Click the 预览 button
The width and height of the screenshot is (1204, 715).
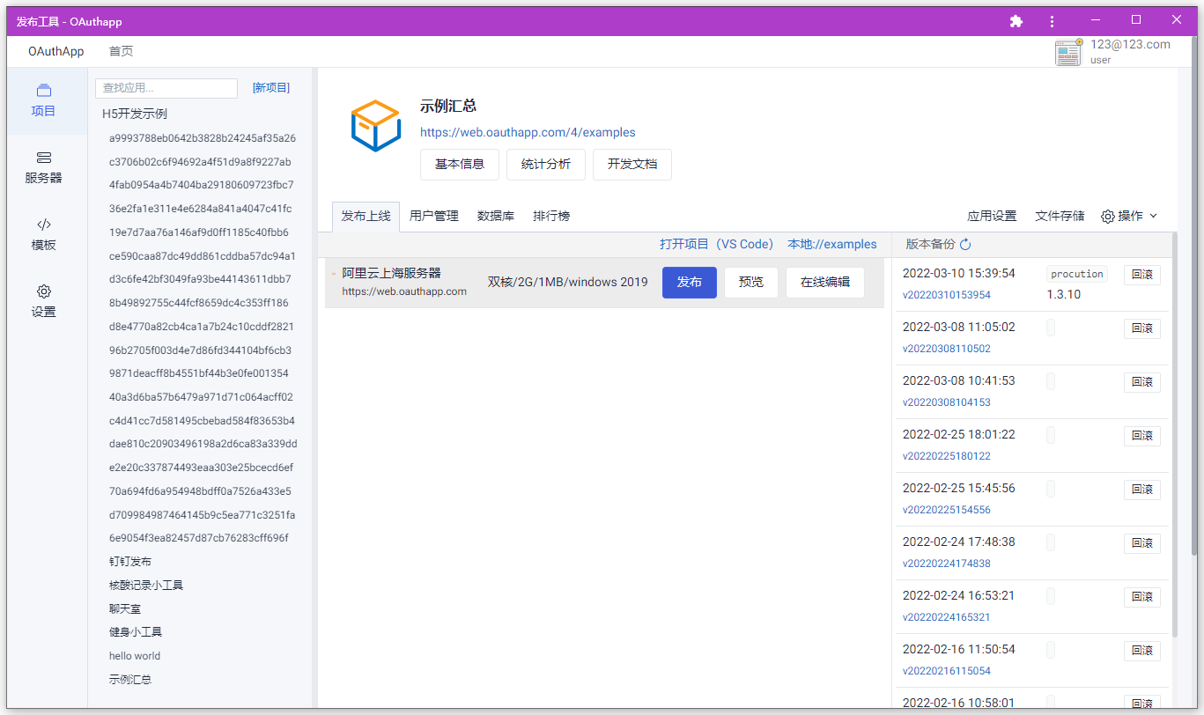tap(751, 283)
